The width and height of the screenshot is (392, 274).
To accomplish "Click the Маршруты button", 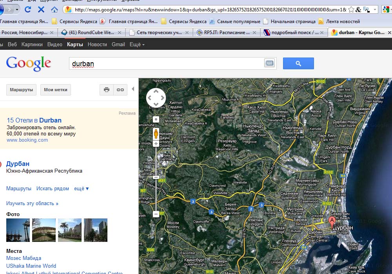I will [x=21, y=90].
